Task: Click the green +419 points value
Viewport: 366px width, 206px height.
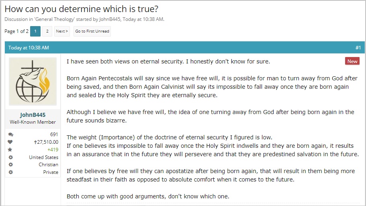Action: 53,149
